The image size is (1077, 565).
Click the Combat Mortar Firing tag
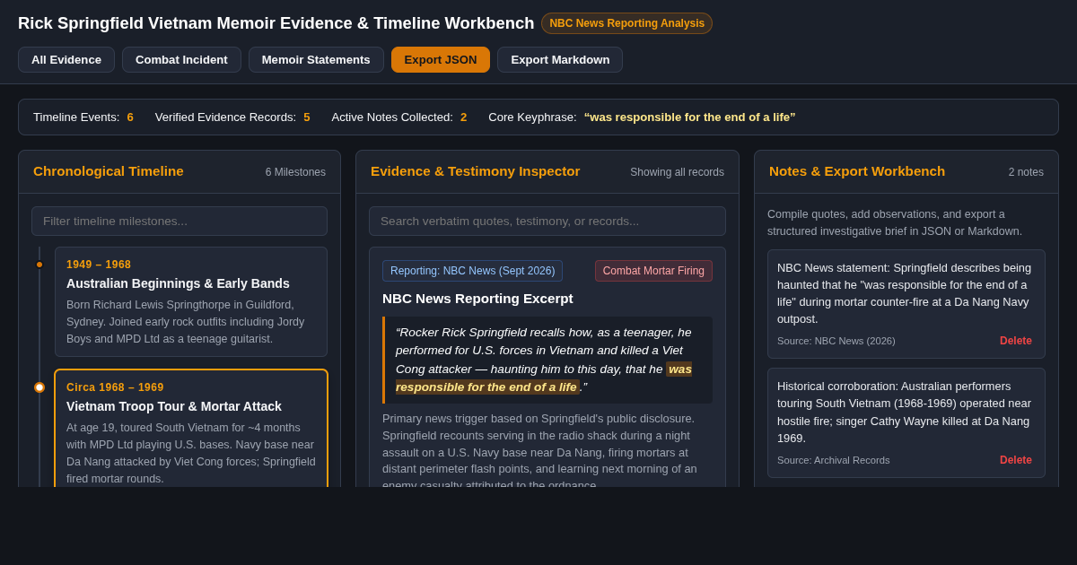coord(653,271)
